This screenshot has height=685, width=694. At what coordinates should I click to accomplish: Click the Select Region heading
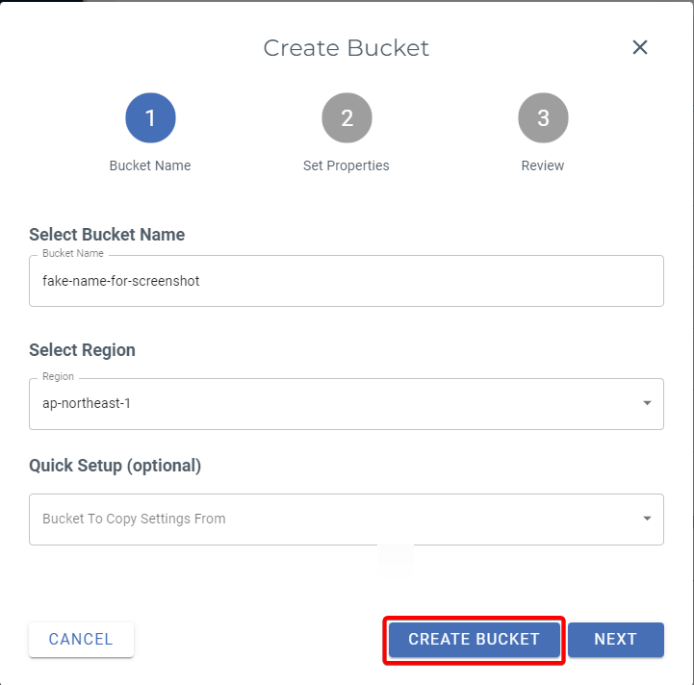click(83, 350)
